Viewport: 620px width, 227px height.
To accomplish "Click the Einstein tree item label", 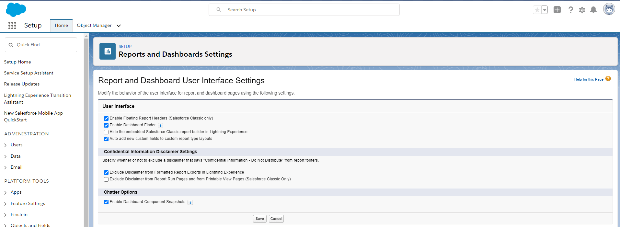I will click(x=19, y=214).
